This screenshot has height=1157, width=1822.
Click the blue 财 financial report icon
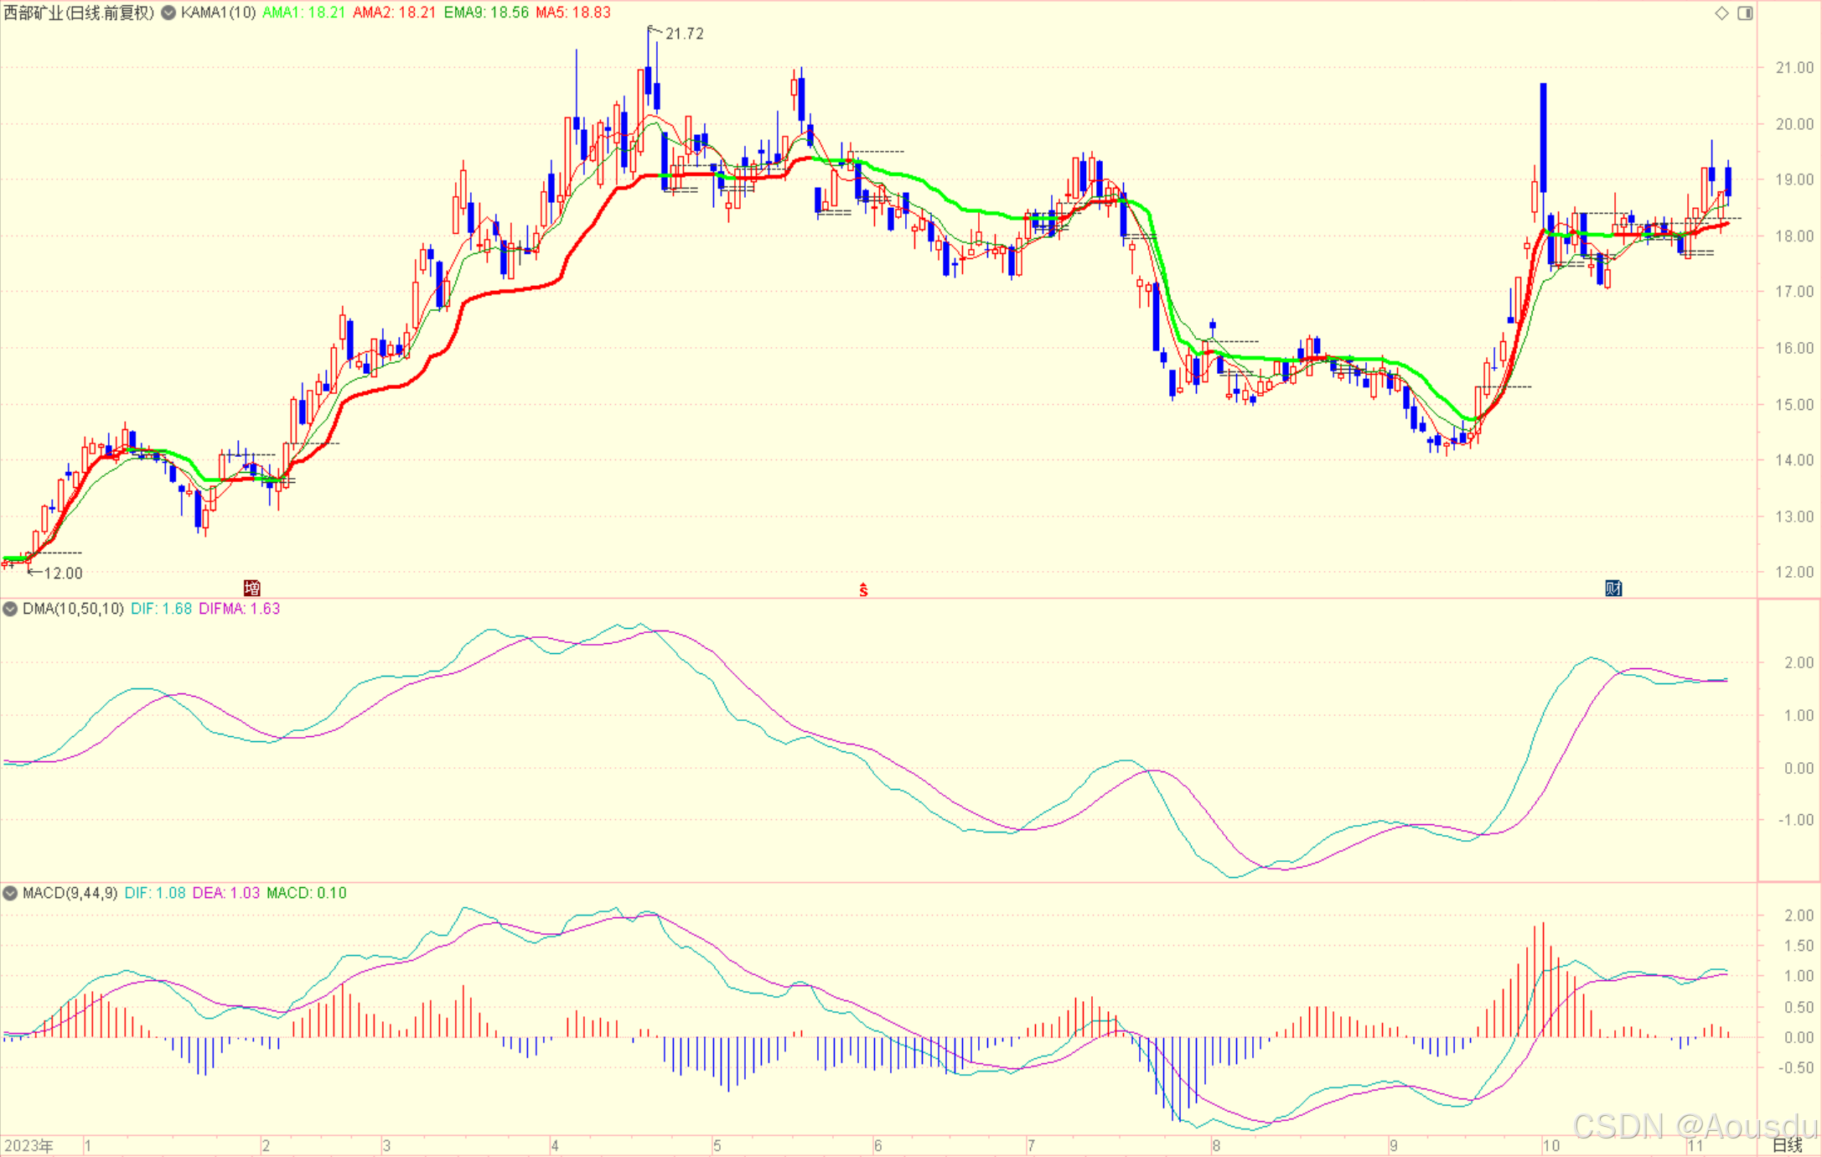coord(1612,588)
